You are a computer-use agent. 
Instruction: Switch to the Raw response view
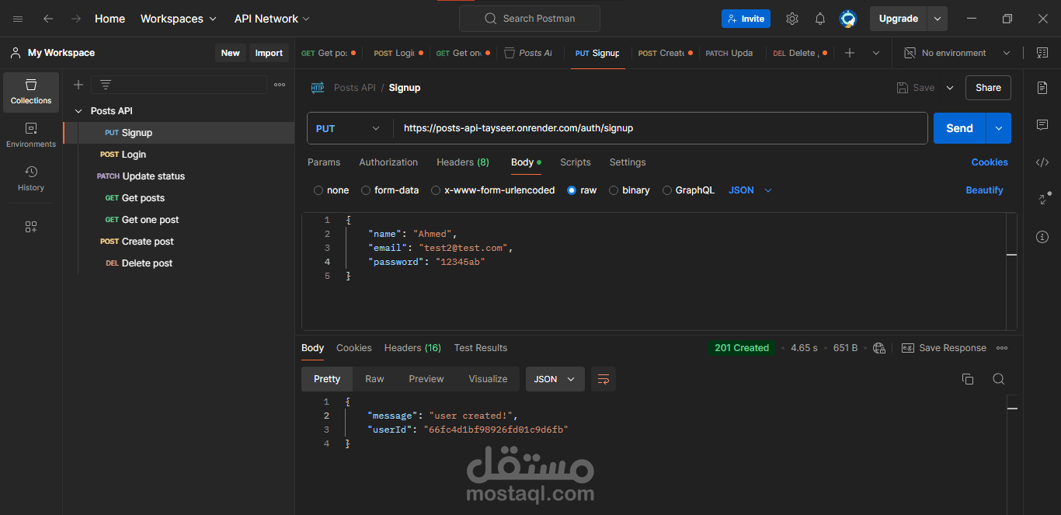374,379
